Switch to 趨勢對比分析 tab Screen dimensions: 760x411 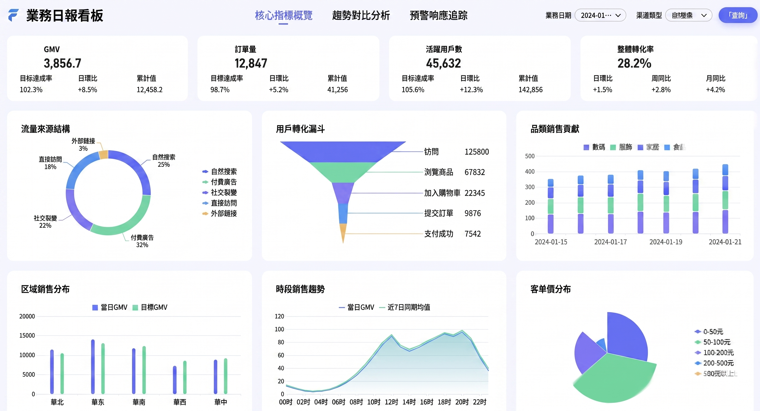coord(361,15)
